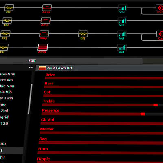Adjust the Bass slider

click(104, 87)
